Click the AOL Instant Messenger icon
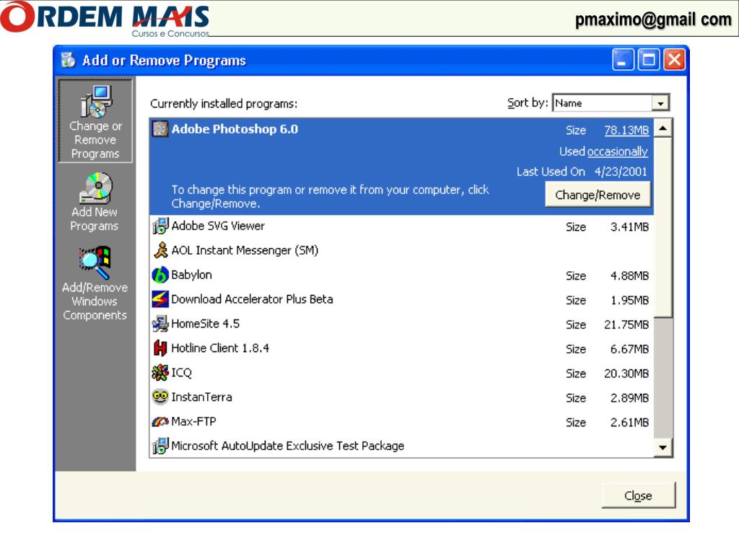The width and height of the screenshot is (739, 554). pyautogui.click(x=161, y=250)
